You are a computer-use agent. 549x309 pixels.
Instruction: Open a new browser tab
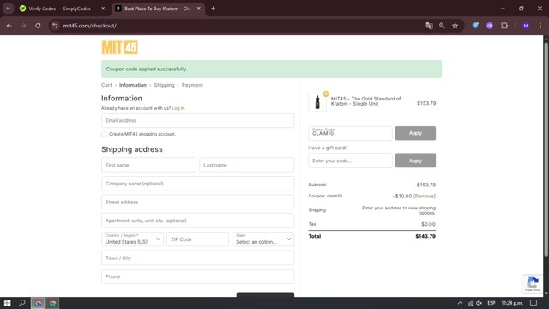tap(213, 9)
